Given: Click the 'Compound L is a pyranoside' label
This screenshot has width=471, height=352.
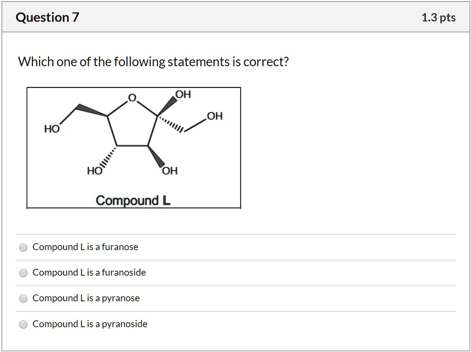Looking at the screenshot, I should point(89,324).
